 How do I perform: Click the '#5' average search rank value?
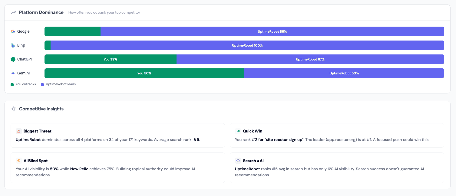(196, 140)
